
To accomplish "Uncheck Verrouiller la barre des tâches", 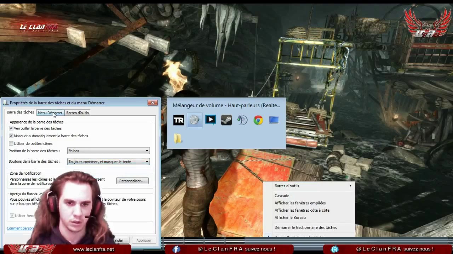I will 11,128.
